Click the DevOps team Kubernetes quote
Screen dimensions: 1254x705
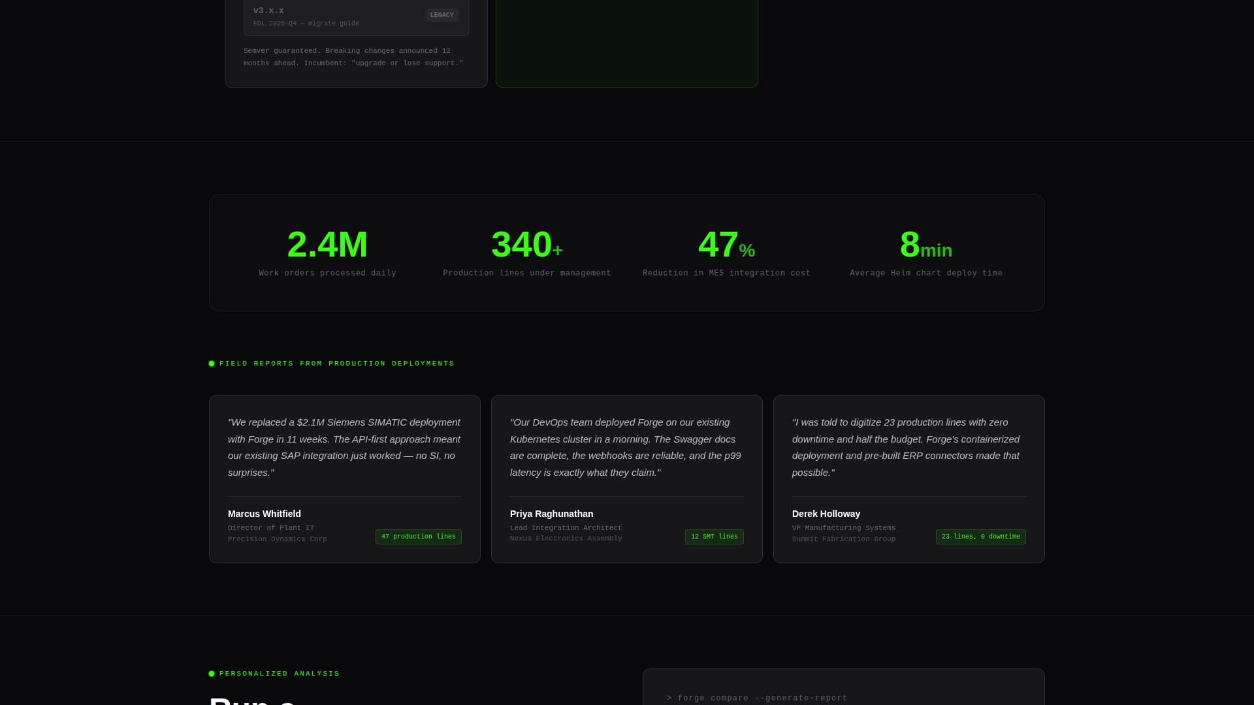[x=626, y=447]
